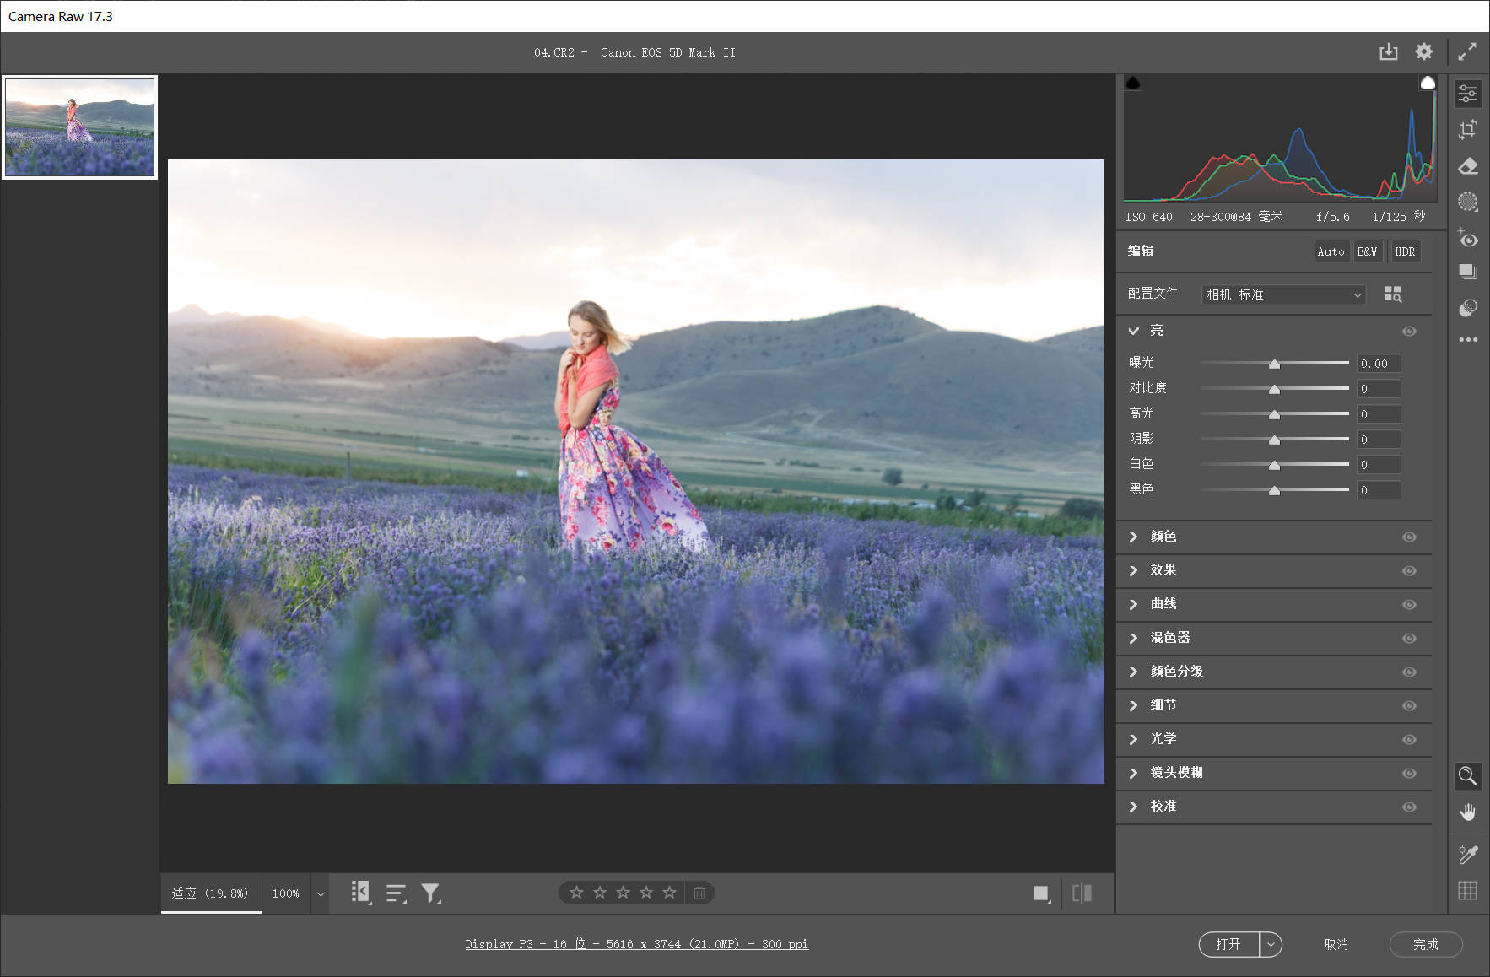1490x977 pixels.
Task: Open the filmstrip sort options icon
Action: tap(397, 893)
